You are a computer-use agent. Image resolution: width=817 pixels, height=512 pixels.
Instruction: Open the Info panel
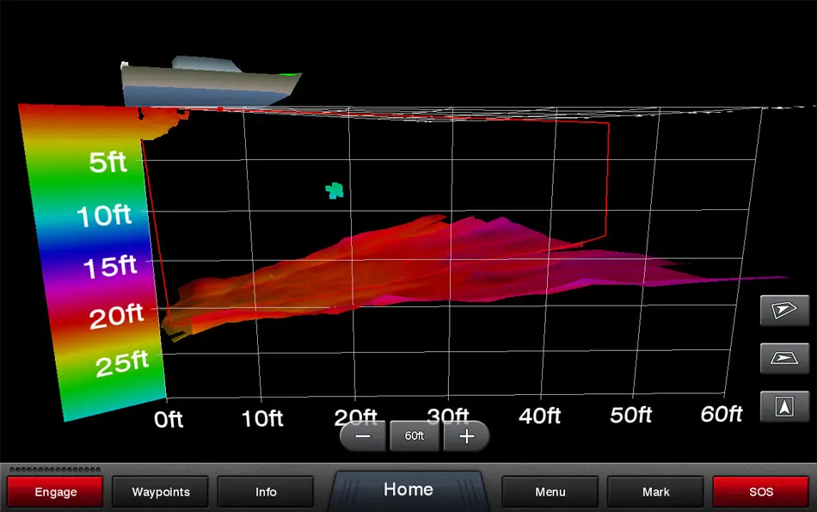point(266,491)
